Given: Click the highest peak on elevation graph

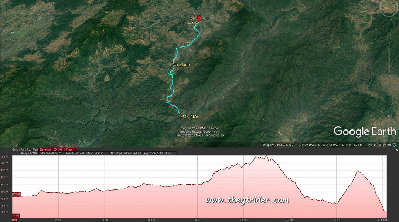Looking at the screenshot, I should pos(266,156).
